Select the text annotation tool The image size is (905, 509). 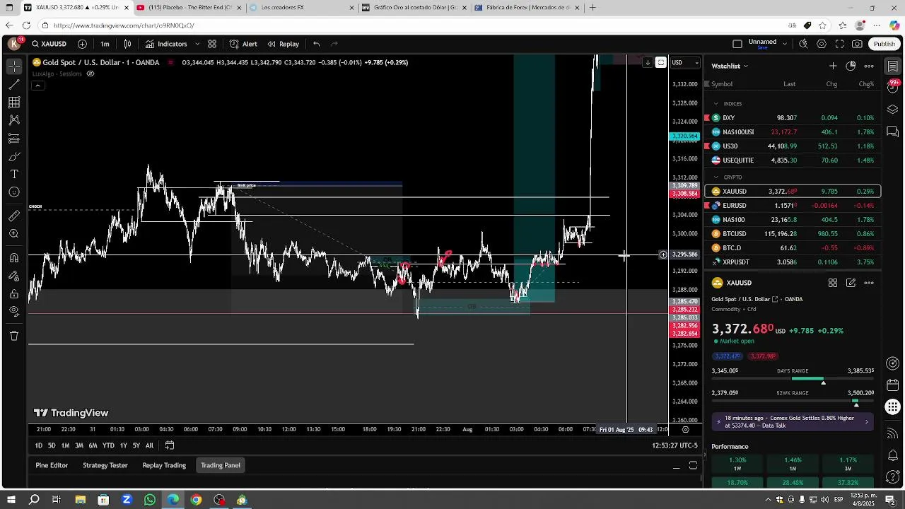[x=14, y=174]
